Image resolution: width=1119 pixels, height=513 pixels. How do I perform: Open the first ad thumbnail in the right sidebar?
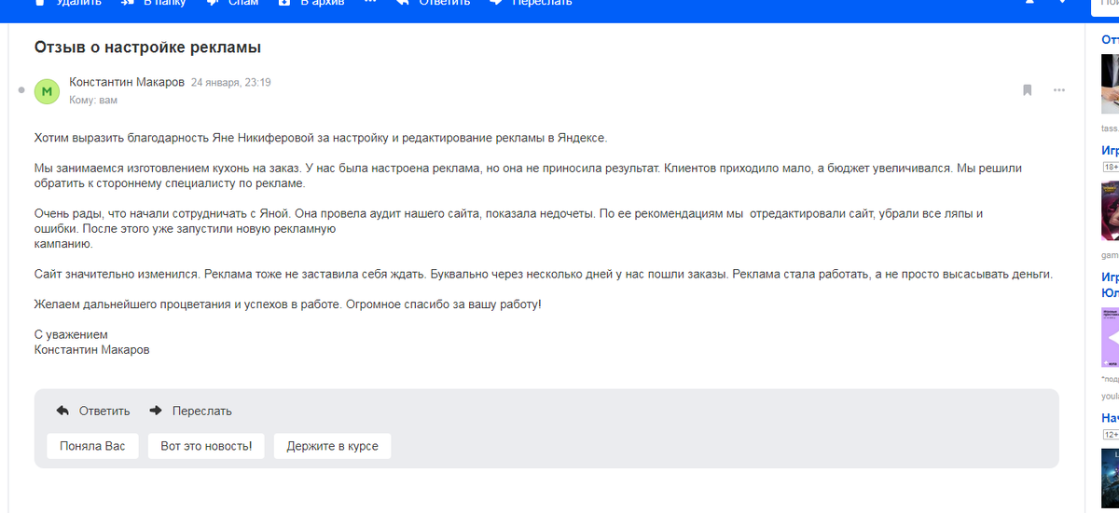(1110, 84)
